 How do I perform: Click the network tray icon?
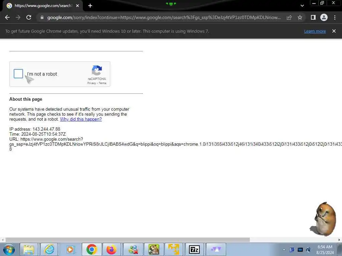tap(300, 250)
